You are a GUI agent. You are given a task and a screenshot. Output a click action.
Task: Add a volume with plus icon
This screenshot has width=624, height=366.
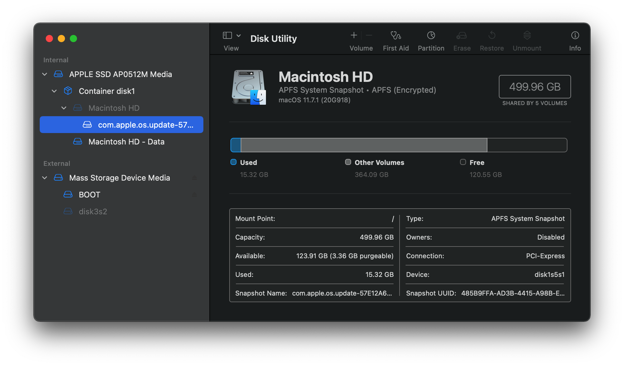(354, 36)
